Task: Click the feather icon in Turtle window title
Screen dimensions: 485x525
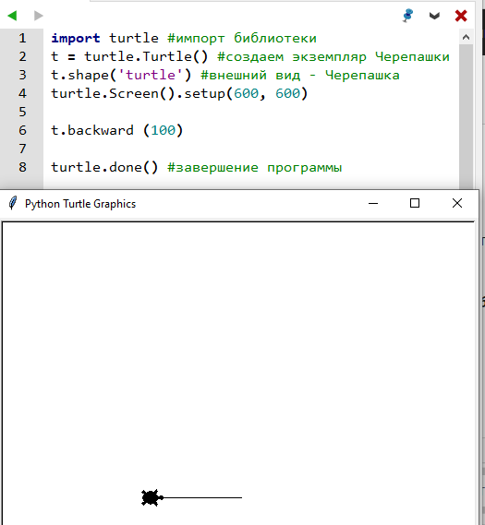Action: tap(12, 203)
